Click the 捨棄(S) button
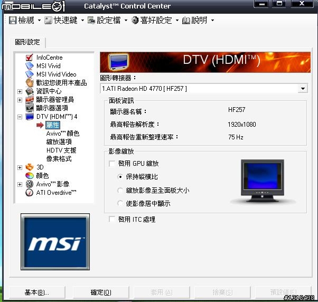Viewport: 318px width, 302px height. [222, 292]
